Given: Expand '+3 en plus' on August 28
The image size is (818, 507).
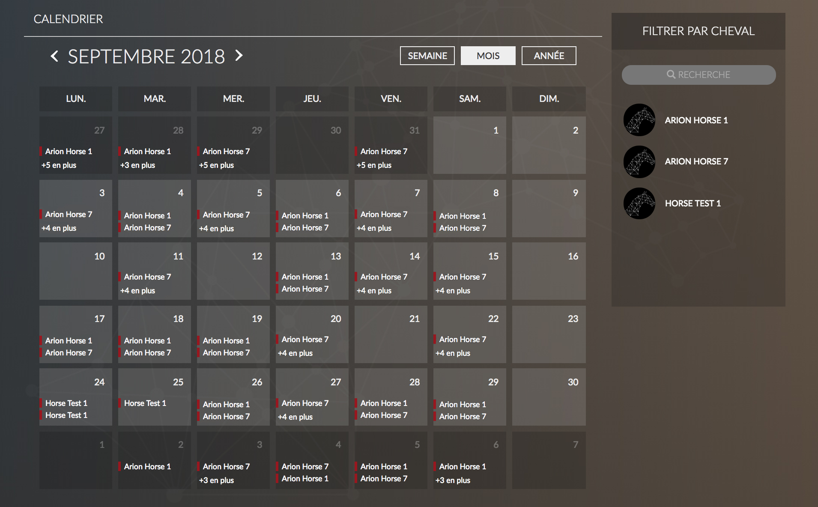Looking at the screenshot, I should click(x=137, y=165).
